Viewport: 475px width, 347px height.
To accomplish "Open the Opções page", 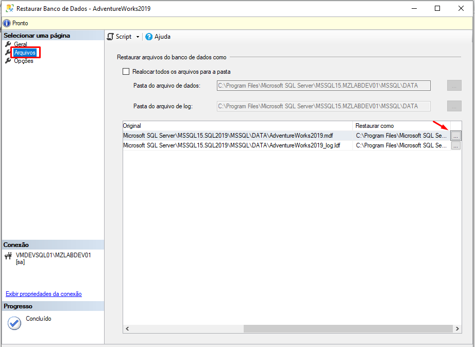I will [24, 61].
